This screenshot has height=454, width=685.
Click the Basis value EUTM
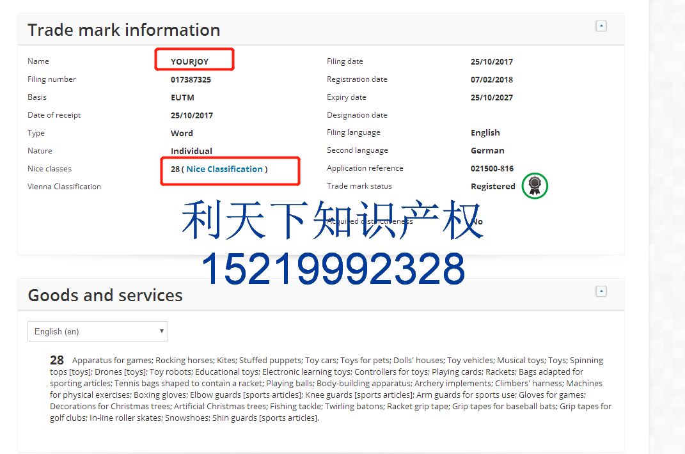pos(183,97)
